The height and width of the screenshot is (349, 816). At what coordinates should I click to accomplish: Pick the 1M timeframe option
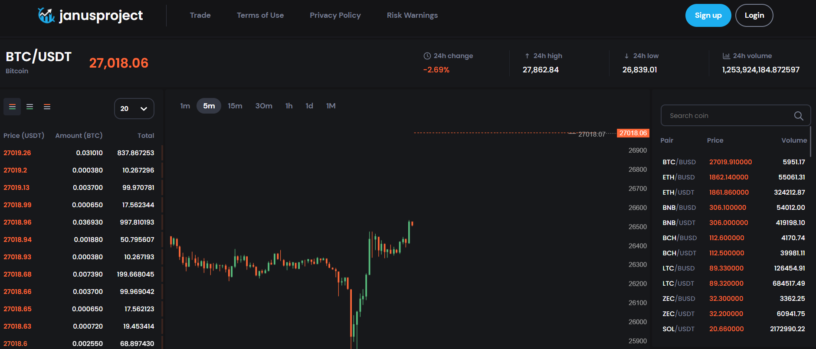(331, 106)
